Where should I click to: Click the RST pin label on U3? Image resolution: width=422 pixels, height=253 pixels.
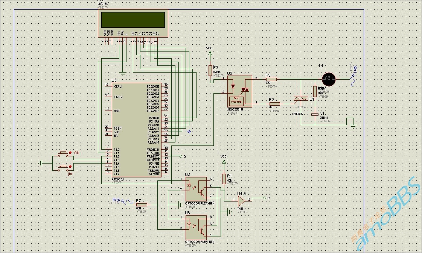point(117,111)
